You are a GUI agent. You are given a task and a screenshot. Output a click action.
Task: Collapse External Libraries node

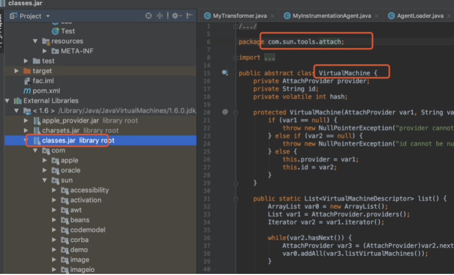point(7,101)
